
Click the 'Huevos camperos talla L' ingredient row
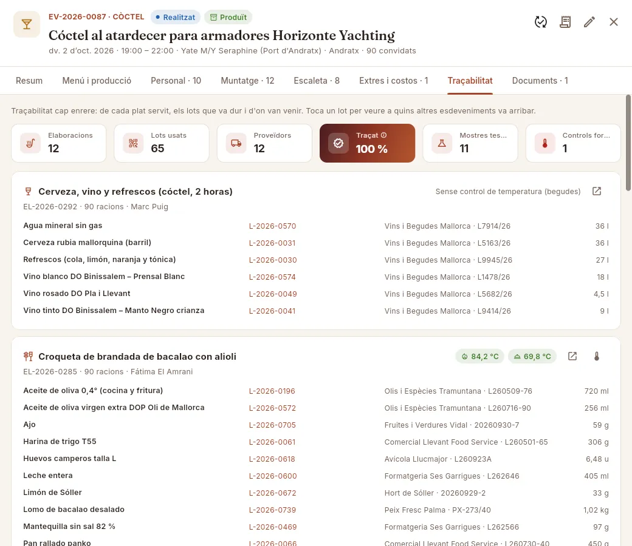316,459
